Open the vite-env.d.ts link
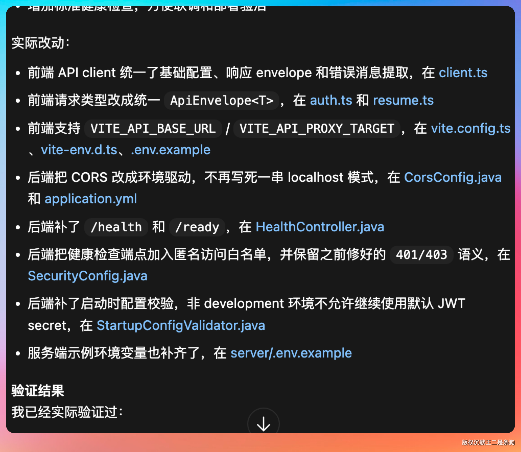Viewport: 521px width, 452px height. click(x=79, y=150)
